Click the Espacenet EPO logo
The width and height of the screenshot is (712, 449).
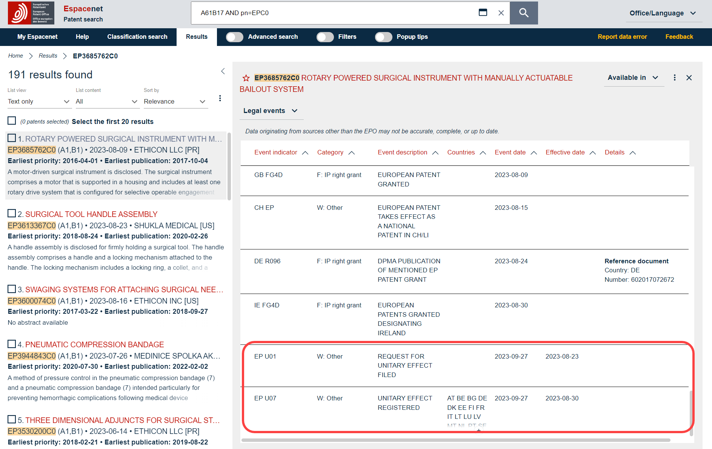[31, 13]
